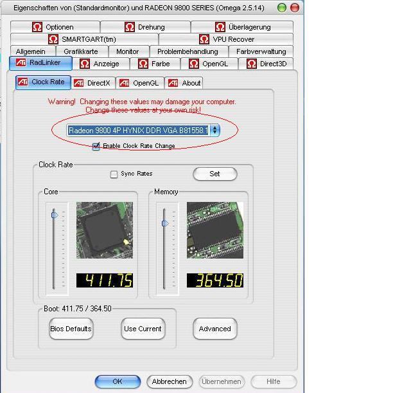Image resolution: width=411 pixels, height=393 pixels.
Task: Go to the Monitor tab
Action: [128, 51]
